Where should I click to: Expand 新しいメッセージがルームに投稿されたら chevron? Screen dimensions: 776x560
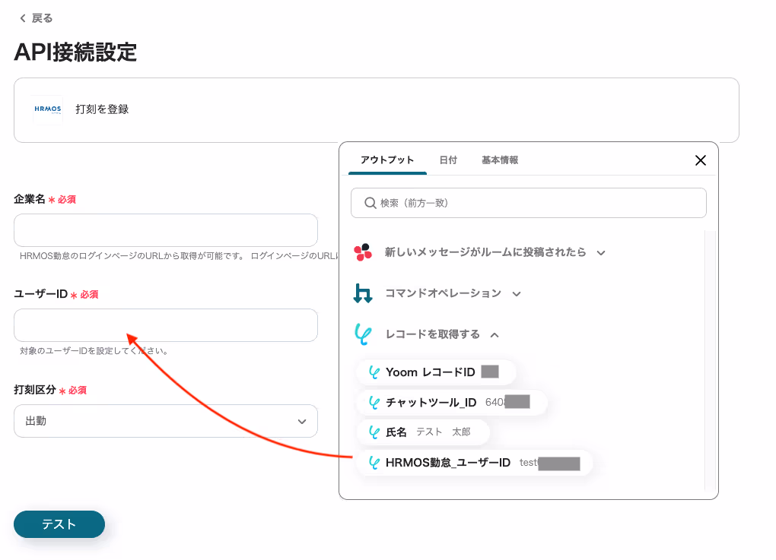[x=601, y=253]
